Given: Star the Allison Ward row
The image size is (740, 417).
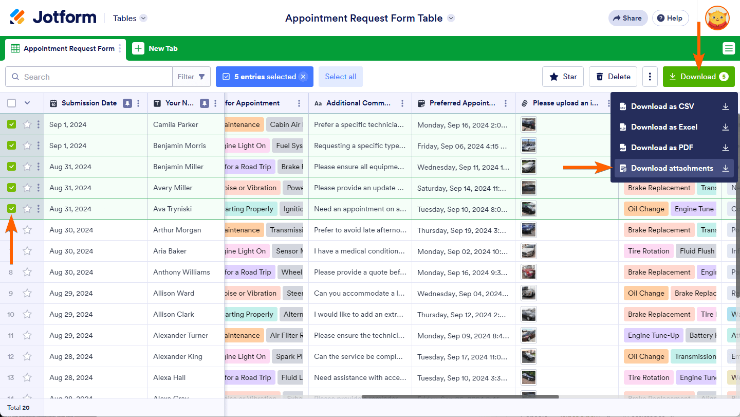Looking at the screenshot, I should click(x=27, y=293).
